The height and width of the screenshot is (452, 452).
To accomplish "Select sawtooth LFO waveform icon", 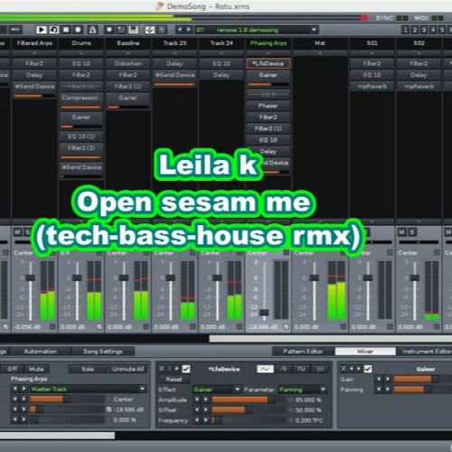I will [x=284, y=369].
